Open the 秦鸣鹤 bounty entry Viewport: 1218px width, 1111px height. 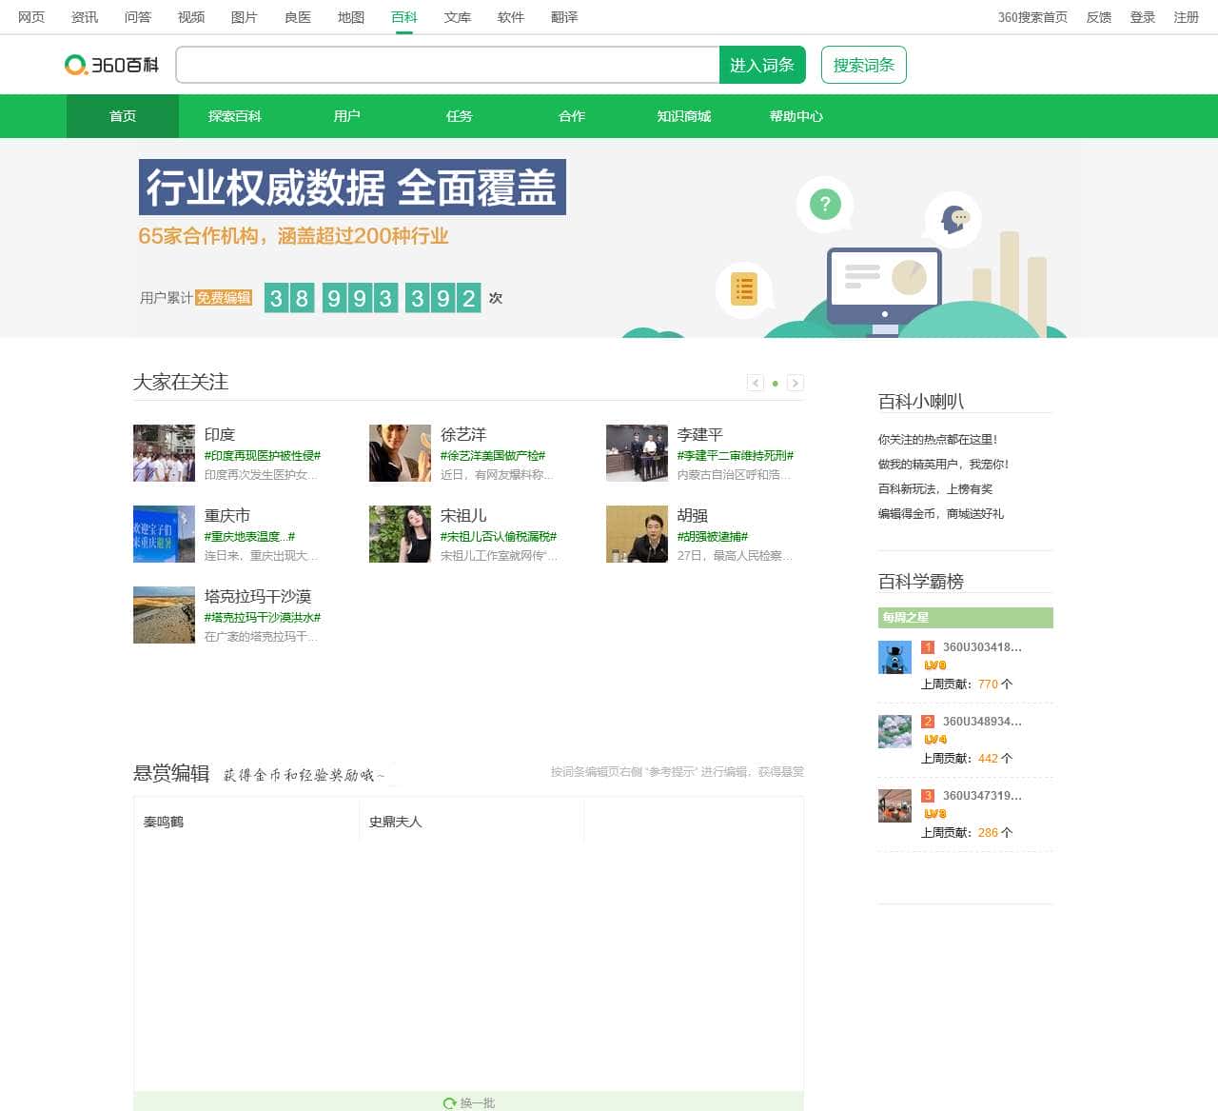pyautogui.click(x=164, y=822)
